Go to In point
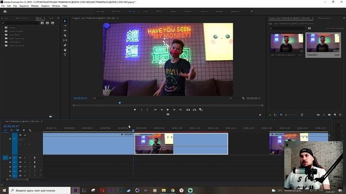The image size is (346, 194). [x=155, y=110]
